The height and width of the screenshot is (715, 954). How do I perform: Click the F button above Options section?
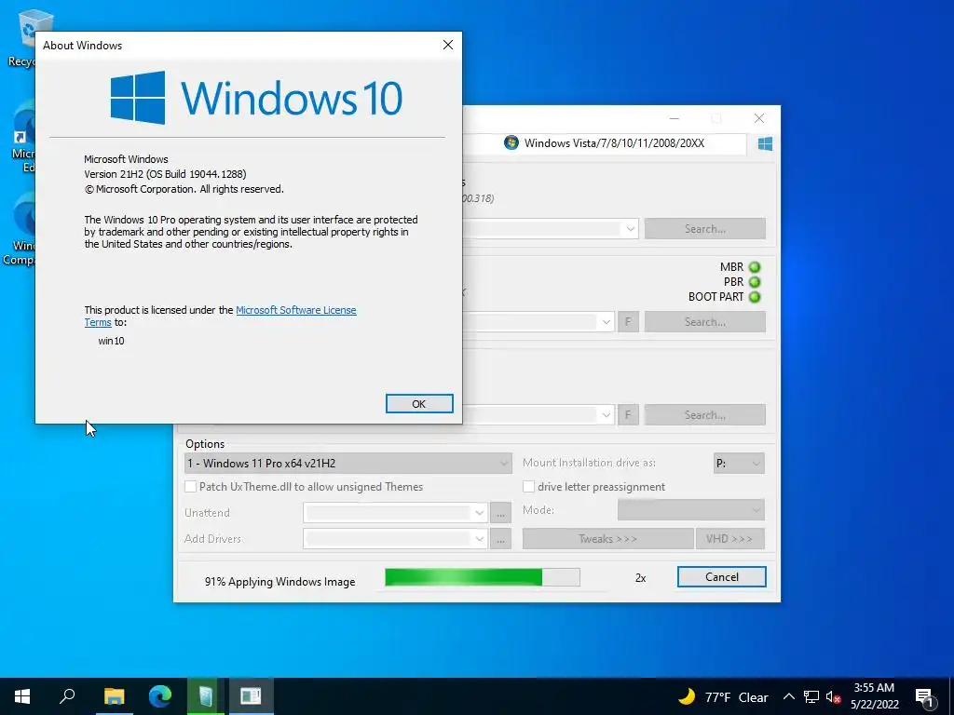tap(628, 414)
